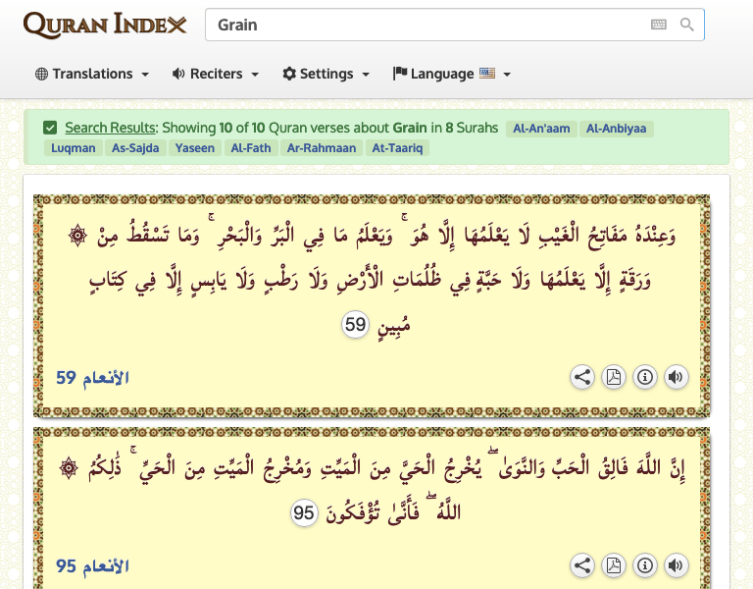Select the Yaseen surah tag
The height and width of the screenshot is (589, 753).
pos(193,148)
